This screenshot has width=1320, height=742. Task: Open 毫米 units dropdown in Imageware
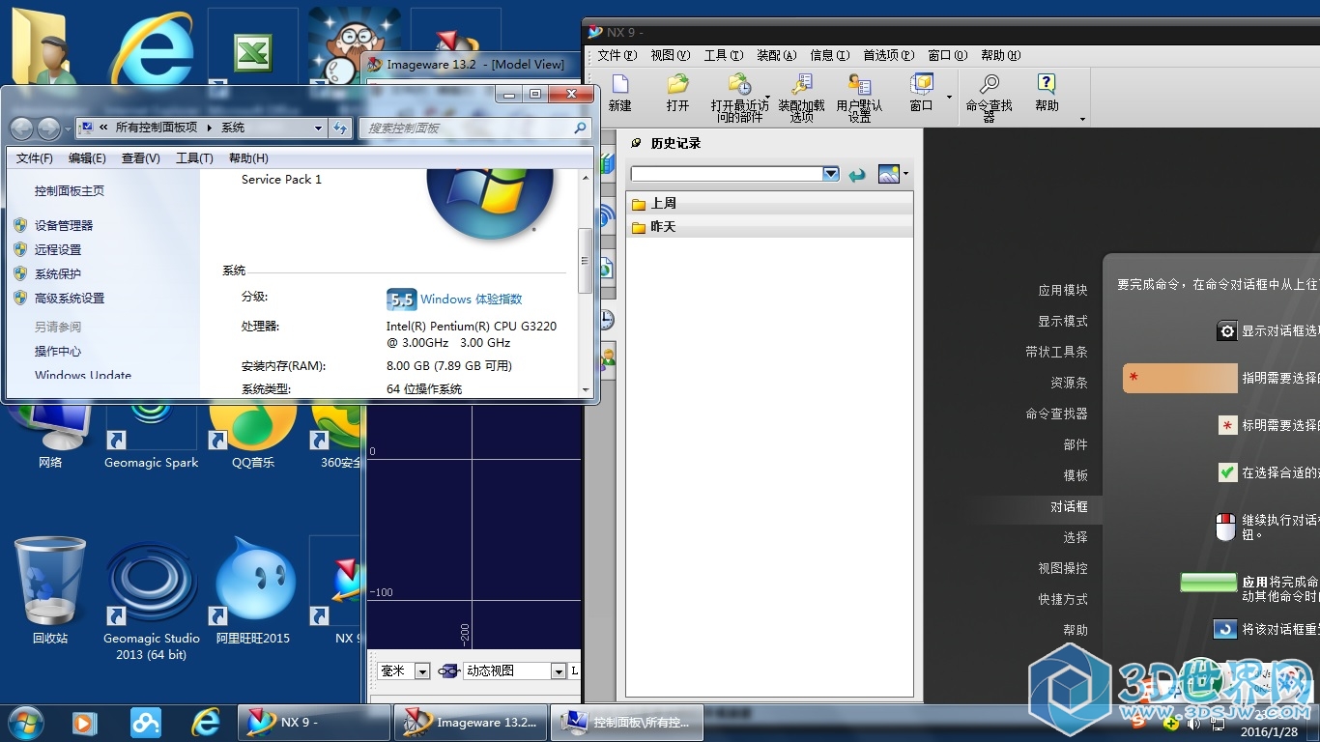pyautogui.click(x=422, y=671)
